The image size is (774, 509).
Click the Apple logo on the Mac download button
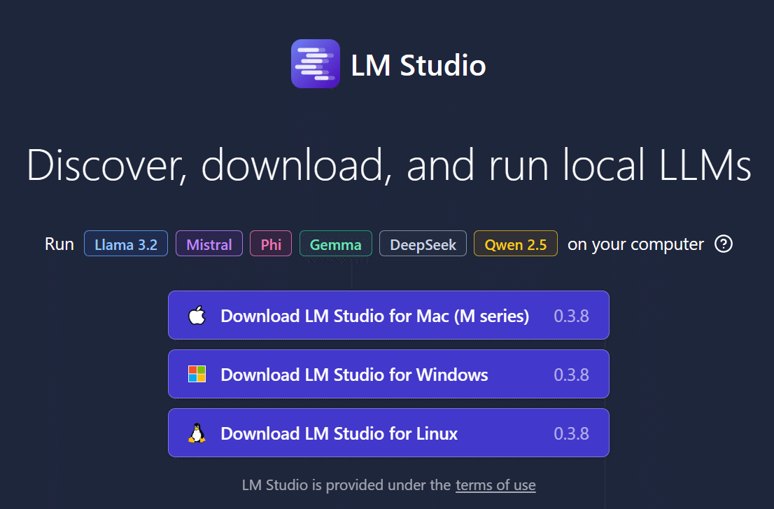point(197,315)
